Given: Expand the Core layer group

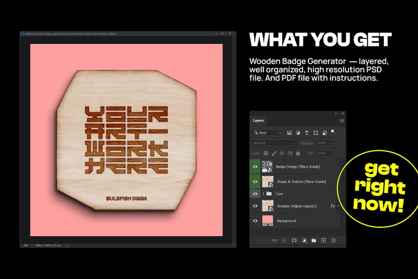Looking at the screenshot, I should 263,194.
